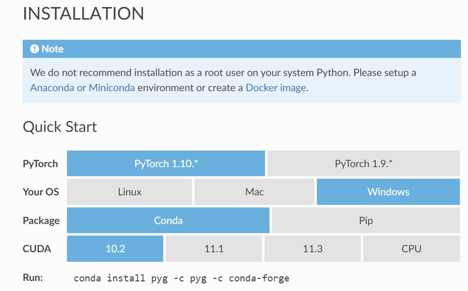
Task: Click the exclamation Note icon
Action: (x=34, y=49)
